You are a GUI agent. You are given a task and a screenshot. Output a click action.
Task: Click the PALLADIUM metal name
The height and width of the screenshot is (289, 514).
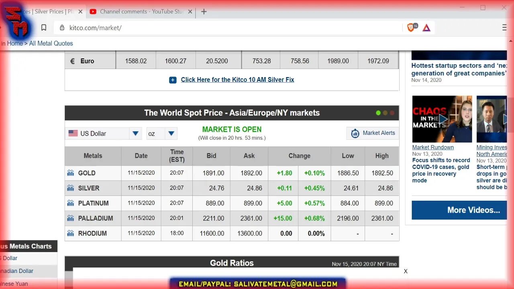(x=96, y=218)
